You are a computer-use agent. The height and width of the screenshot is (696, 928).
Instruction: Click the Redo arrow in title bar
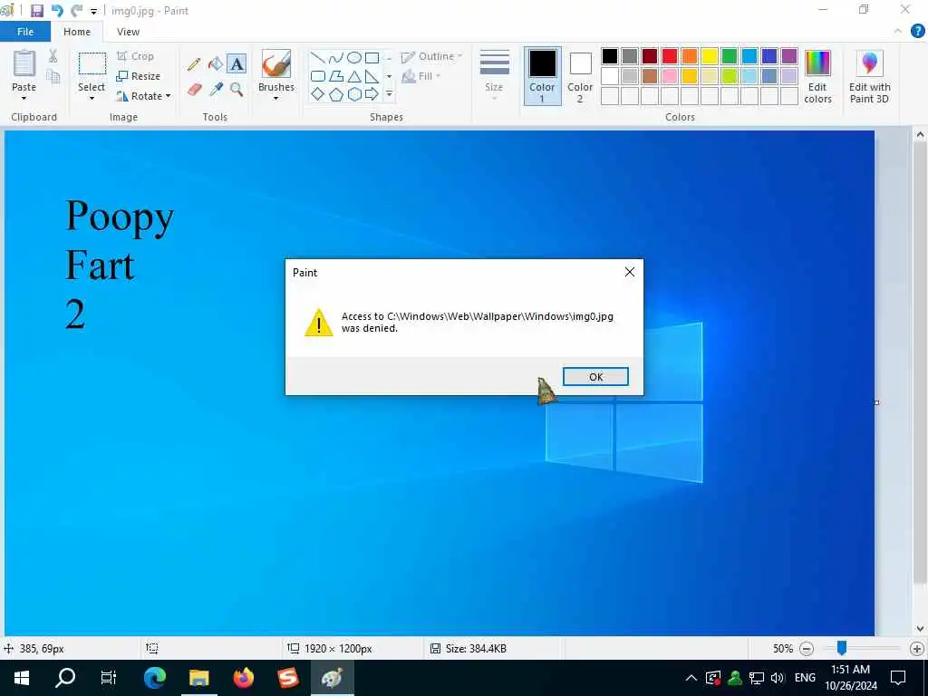(x=76, y=11)
